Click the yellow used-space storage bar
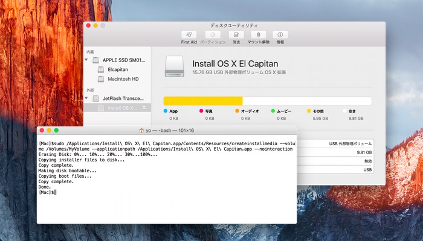This screenshot has width=423, height=241. point(203,101)
